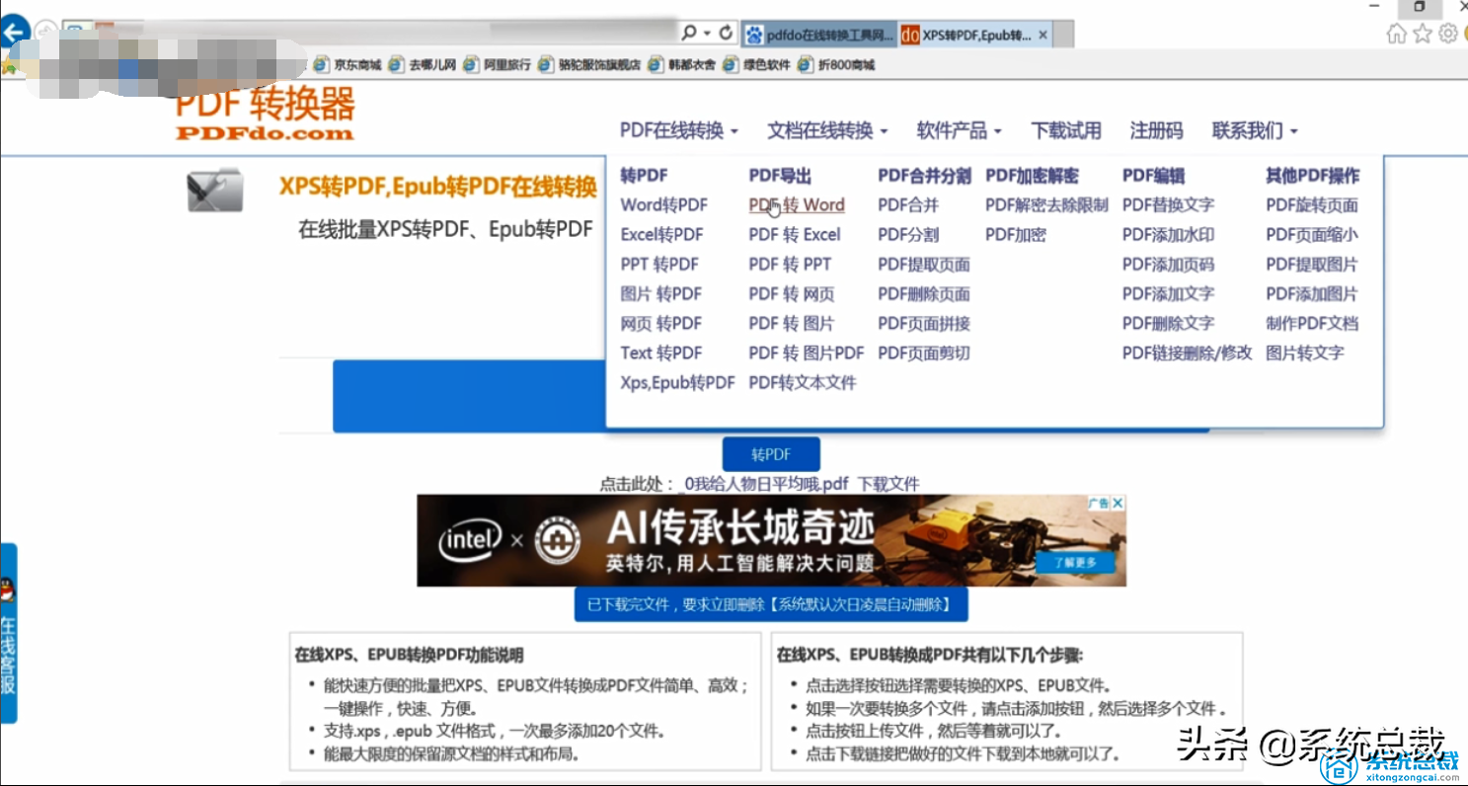The width and height of the screenshot is (1468, 786).
Task: Open PDF合并 from the menu
Action: (x=908, y=205)
